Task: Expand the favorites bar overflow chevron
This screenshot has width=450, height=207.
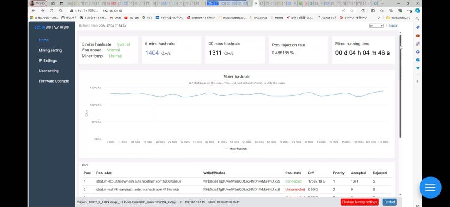Action: pos(378,18)
